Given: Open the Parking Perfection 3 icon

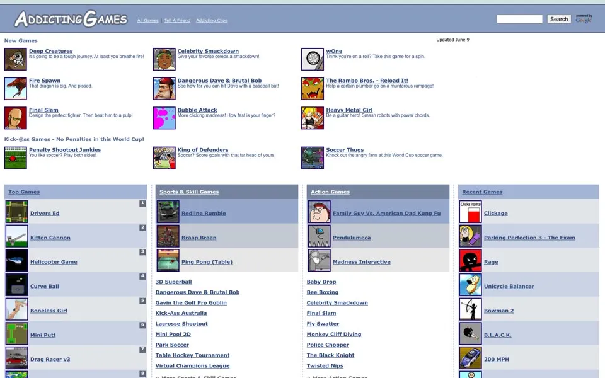Looking at the screenshot, I should [x=470, y=236].
